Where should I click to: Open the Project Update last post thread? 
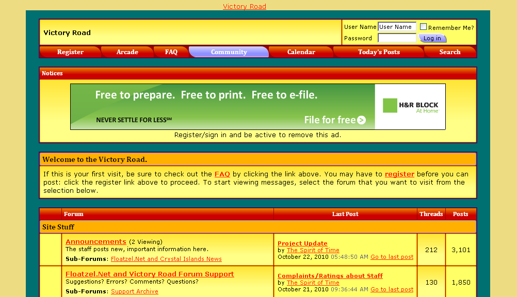302,243
